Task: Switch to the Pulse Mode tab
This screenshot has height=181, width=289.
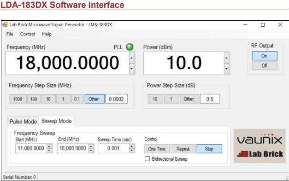Action: pos(23,122)
